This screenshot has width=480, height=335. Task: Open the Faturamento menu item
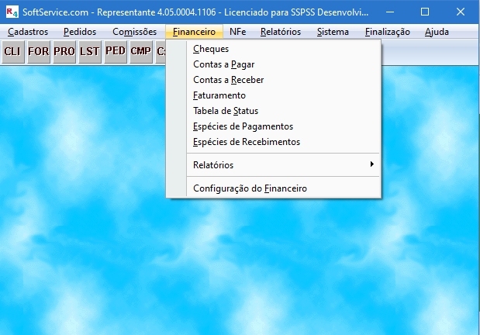pos(219,95)
